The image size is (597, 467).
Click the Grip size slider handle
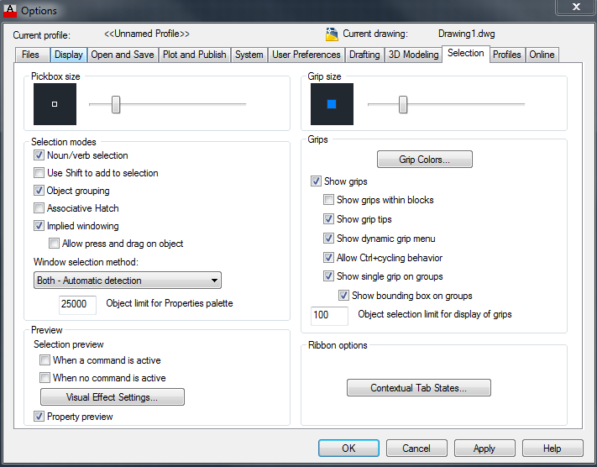click(403, 104)
